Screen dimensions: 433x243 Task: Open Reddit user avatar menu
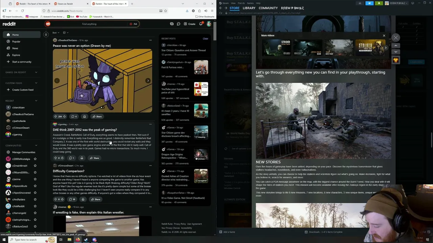click(209, 24)
